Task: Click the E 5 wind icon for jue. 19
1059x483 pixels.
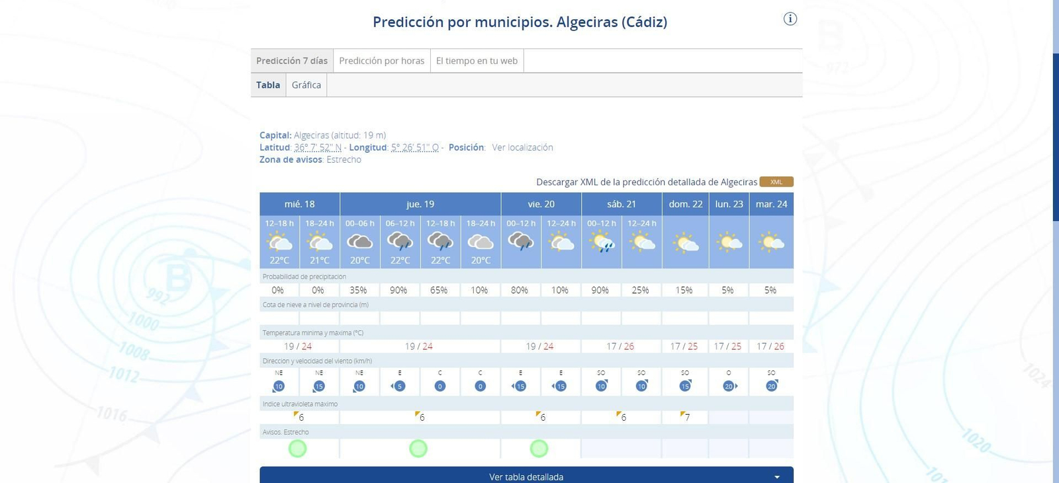Action: point(398,386)
